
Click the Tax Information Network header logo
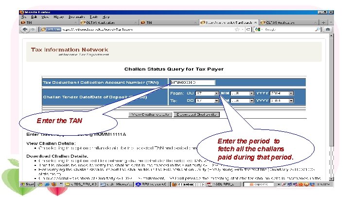(70, 52)
